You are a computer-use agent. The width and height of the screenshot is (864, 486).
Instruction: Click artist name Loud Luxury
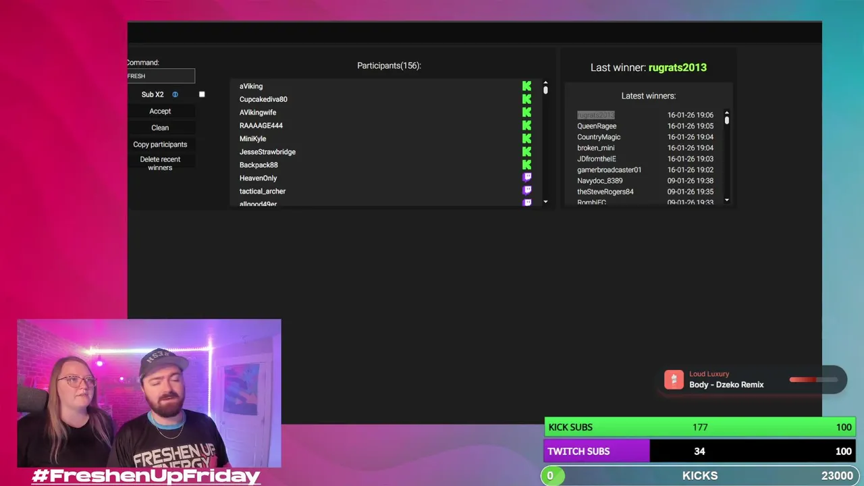point(709,374)
